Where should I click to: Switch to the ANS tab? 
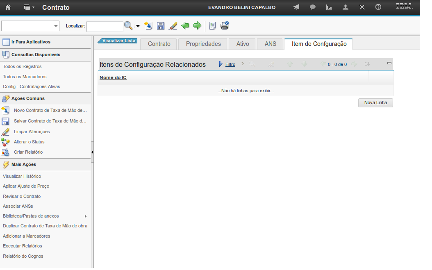271,44
